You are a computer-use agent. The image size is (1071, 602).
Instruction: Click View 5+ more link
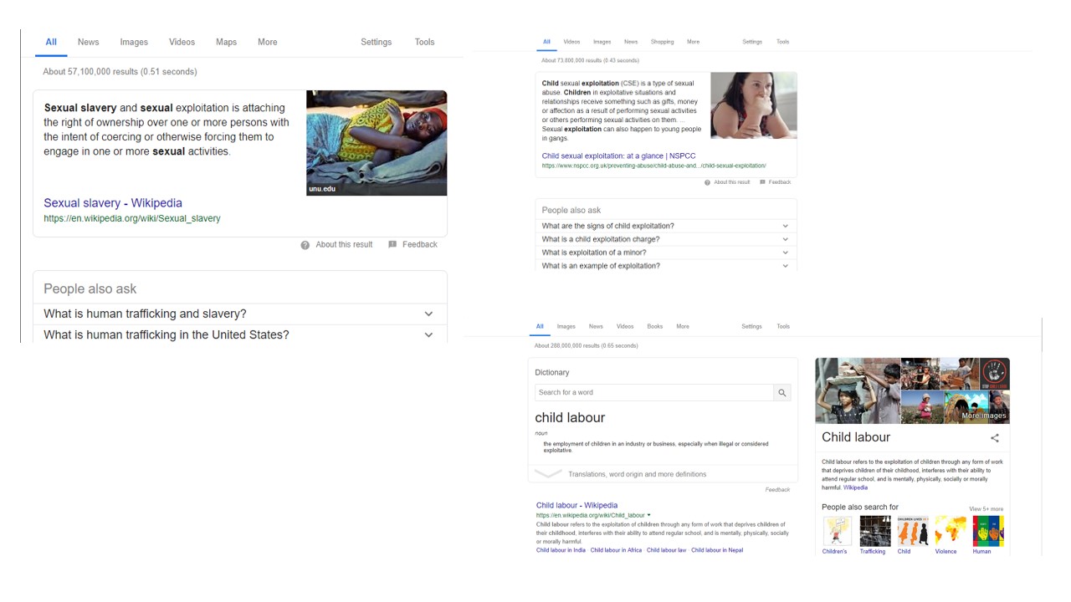pos(986,508)
